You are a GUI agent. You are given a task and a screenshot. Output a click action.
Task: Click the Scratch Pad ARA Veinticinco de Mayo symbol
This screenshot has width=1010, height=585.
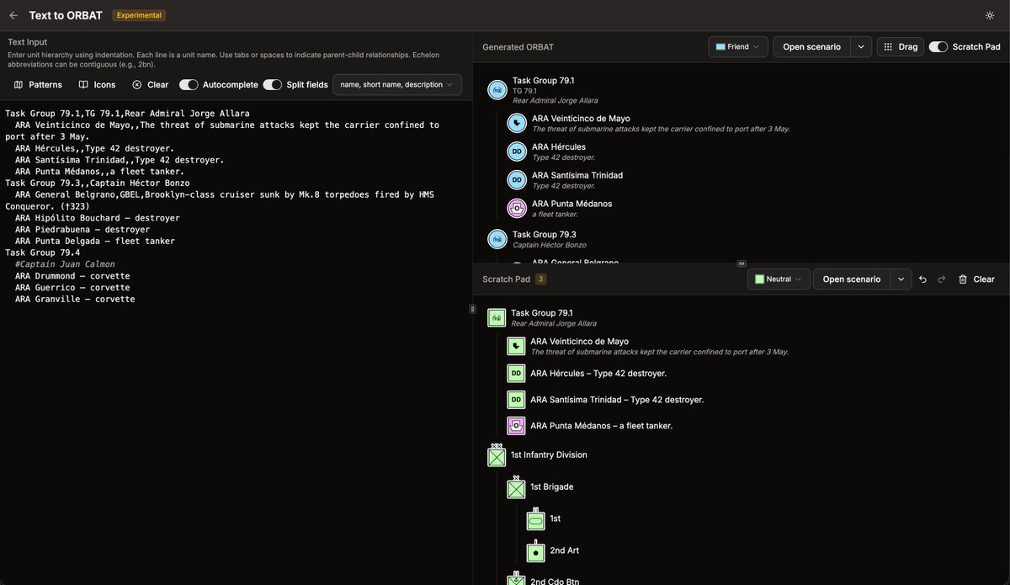pyautogui.click(x=516, y=346)
